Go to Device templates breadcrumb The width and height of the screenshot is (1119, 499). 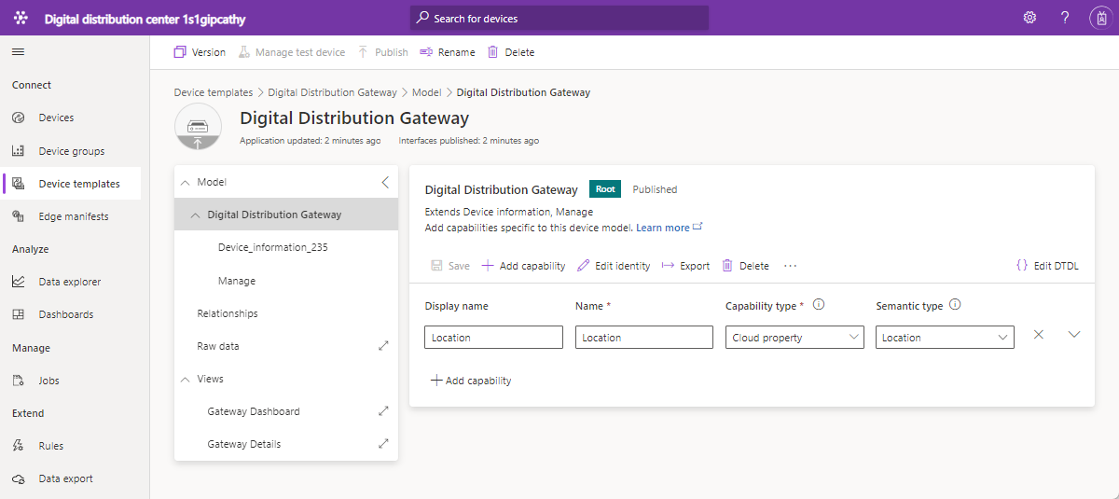[213, 92]
